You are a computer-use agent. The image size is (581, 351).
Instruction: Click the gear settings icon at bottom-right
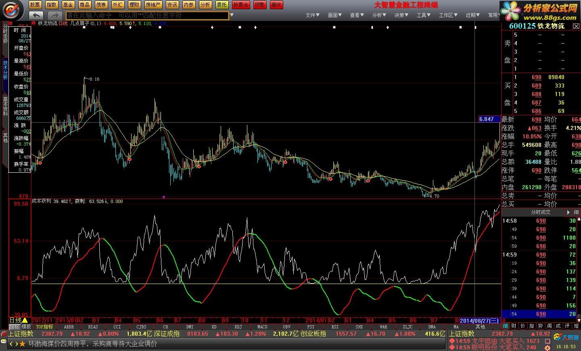click(x=548, y=347)
